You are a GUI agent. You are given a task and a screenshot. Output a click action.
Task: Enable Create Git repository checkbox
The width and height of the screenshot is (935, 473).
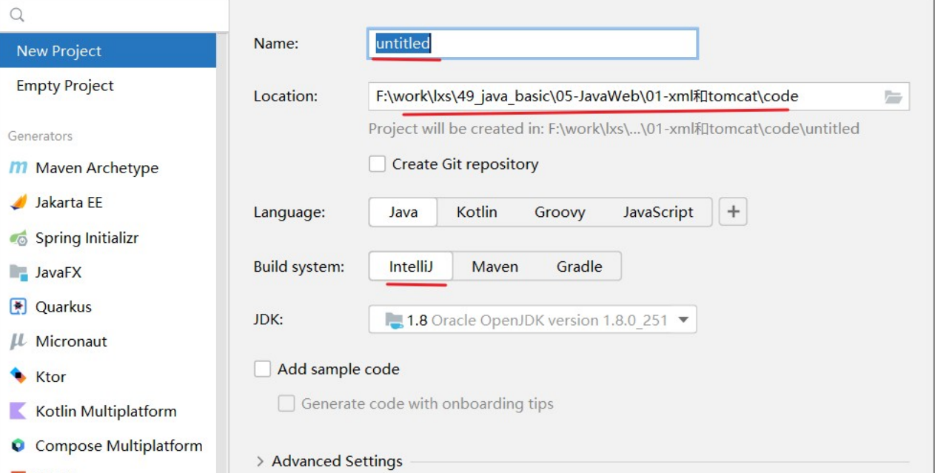(x=378, y=164)
